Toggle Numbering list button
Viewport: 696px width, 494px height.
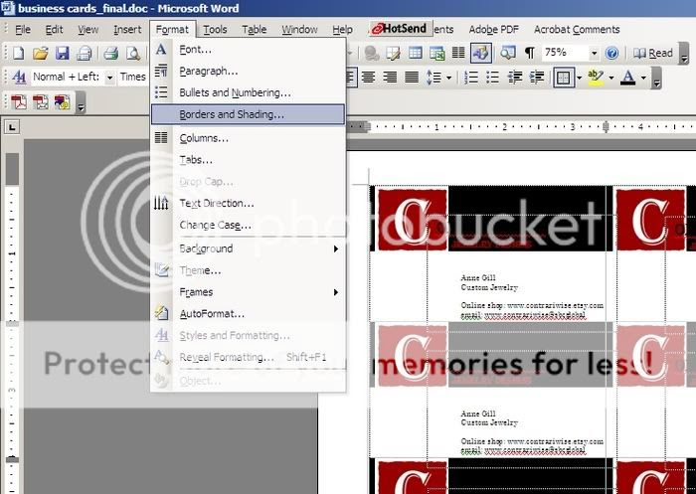point(471,78)
